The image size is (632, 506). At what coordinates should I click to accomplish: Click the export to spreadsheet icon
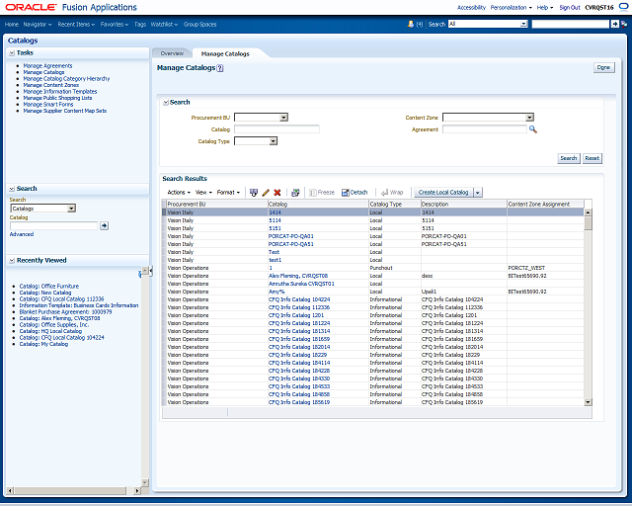tap(295, 193)
